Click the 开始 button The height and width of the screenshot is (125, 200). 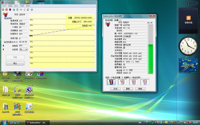15,57
